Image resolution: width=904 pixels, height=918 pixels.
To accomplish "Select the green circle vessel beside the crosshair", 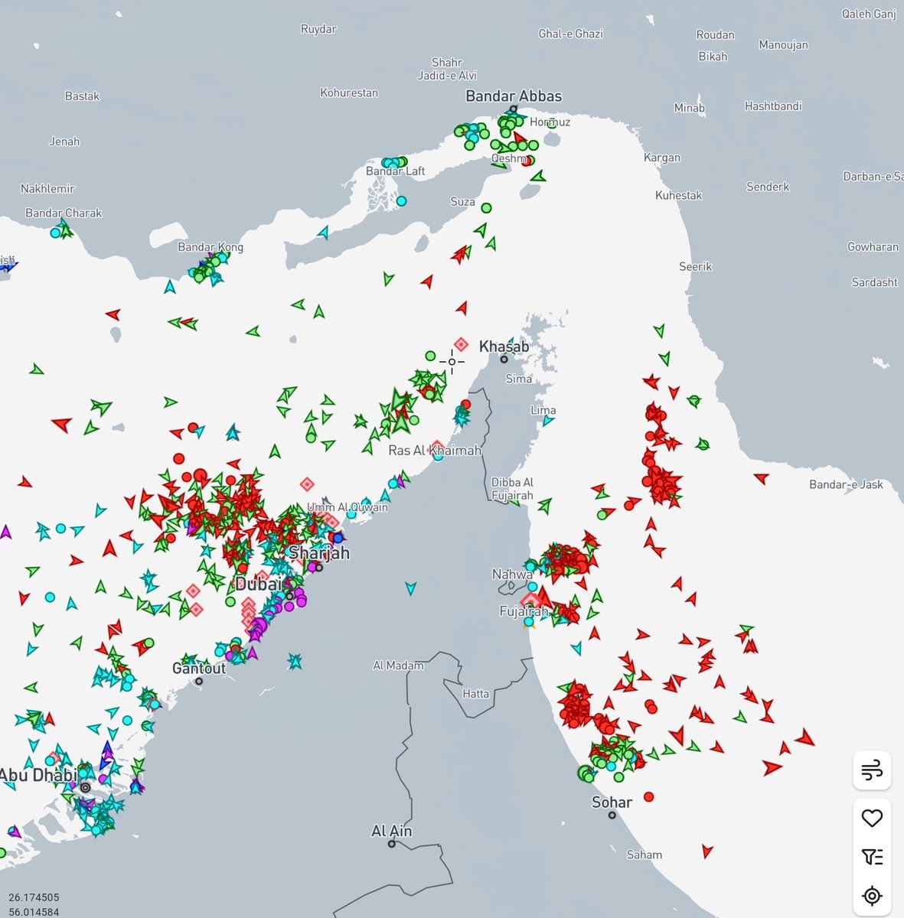I will pyautogui.click(x=430, y=356).
